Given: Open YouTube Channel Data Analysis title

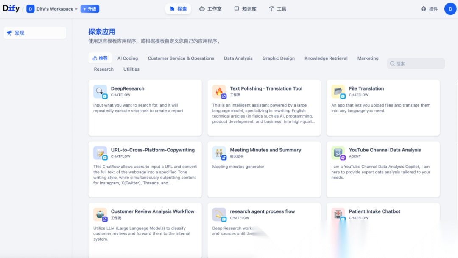Looking at the screenshot, I should (x=385, y=150).
